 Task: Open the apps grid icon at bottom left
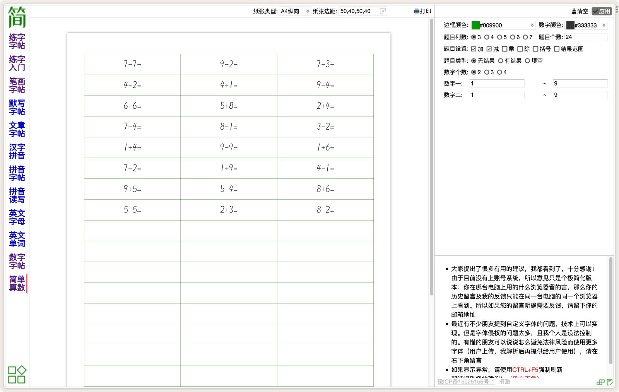point(17,375)
